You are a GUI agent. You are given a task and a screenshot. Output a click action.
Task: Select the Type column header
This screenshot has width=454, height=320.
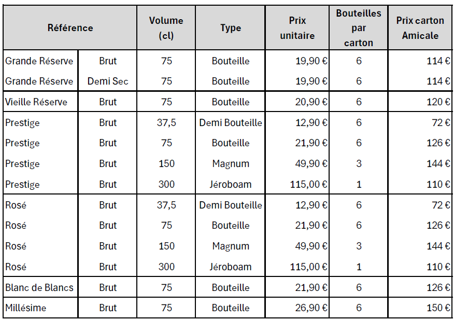(x=231, y=28)
